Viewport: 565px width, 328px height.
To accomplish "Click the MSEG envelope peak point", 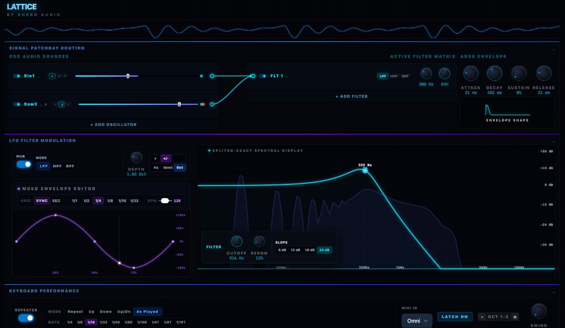I will pos(56,215).
